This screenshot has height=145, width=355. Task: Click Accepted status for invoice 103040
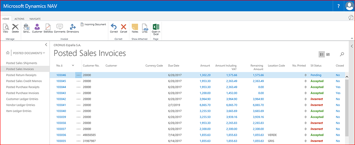click(x=317, y=111)
